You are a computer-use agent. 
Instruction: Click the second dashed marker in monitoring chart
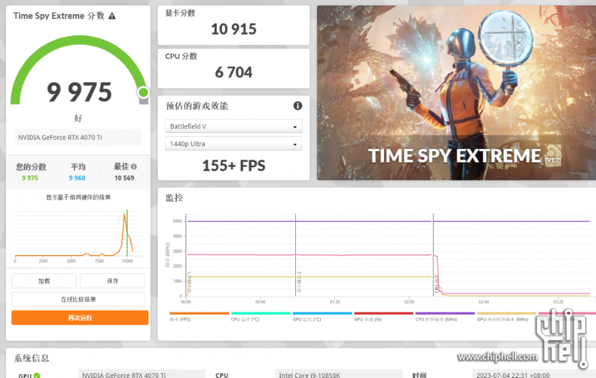click(295, 255)
